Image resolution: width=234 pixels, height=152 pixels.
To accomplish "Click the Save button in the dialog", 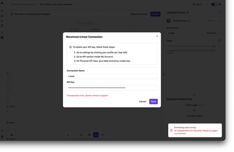I will (153, 102).
